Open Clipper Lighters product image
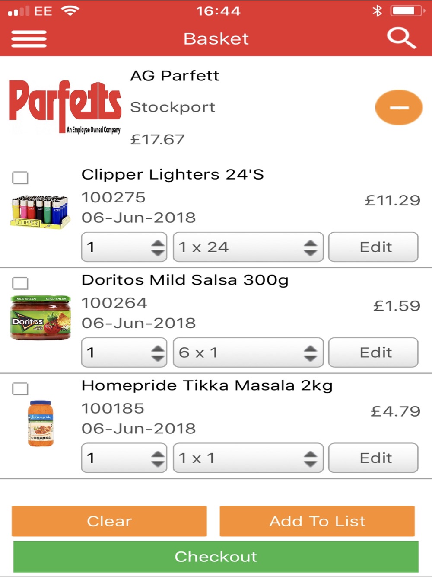 tap(40, 212)
